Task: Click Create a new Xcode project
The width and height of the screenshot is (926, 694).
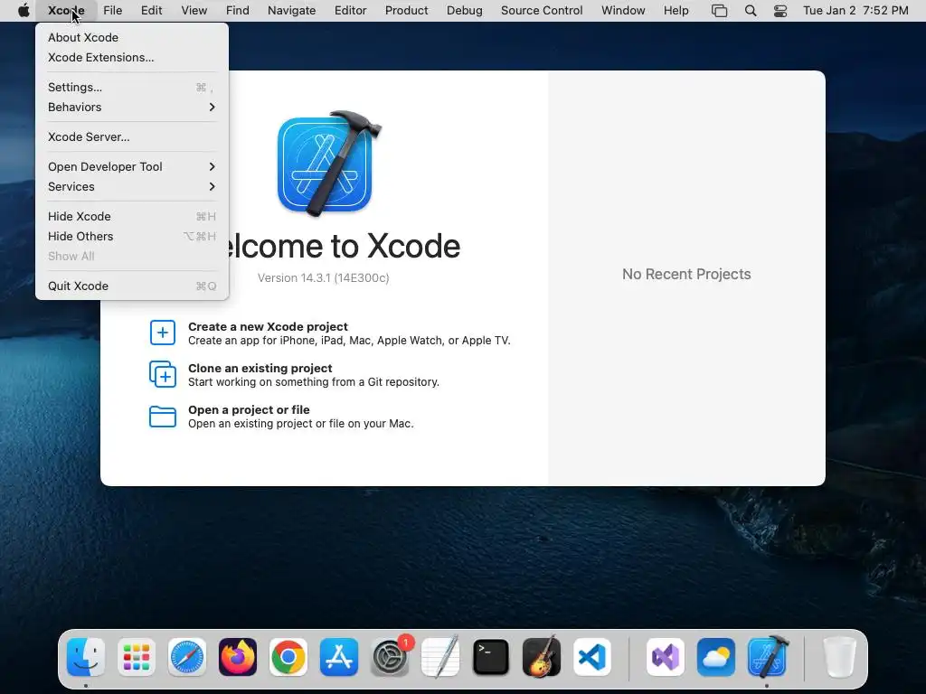Action: click(329, 333)
